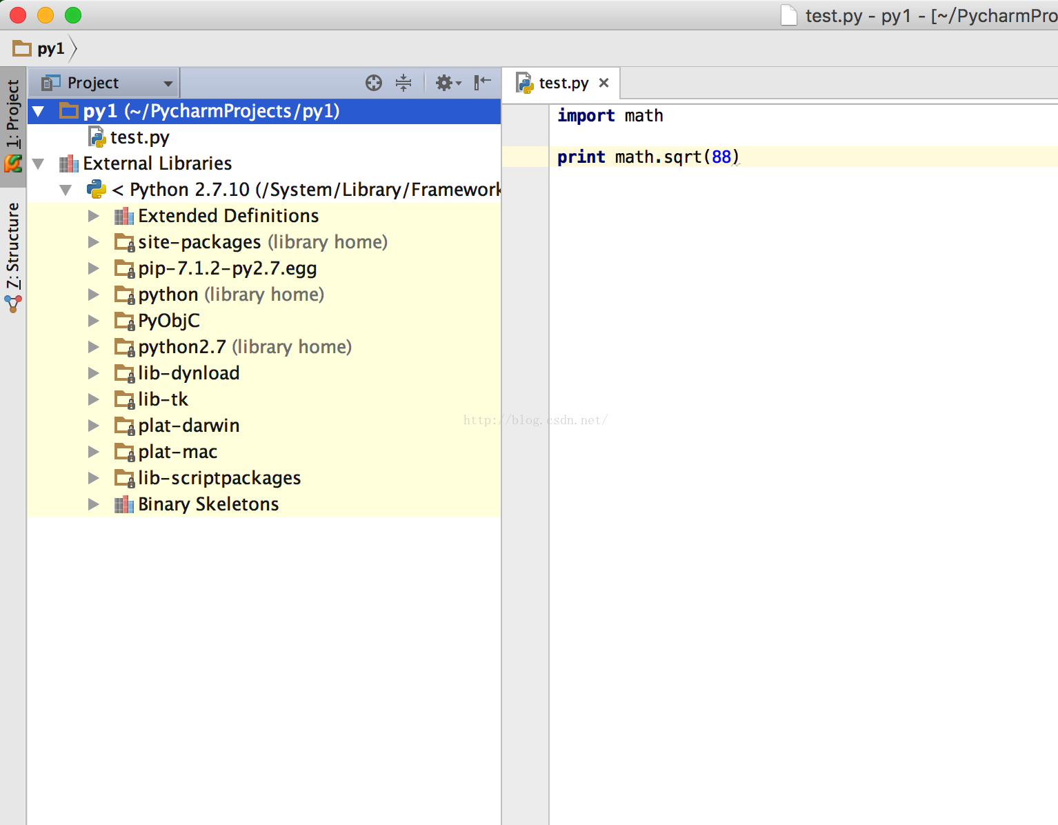The width and height of the screenshot is (1058, 825).
Task: Click the python2.7 folder icon
Action: coord(125,348)
